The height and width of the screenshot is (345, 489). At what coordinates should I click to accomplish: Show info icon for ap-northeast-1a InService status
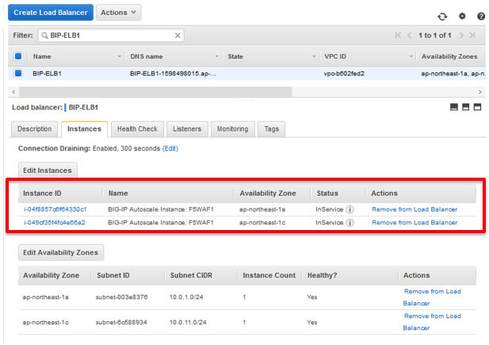click(350, 209)
